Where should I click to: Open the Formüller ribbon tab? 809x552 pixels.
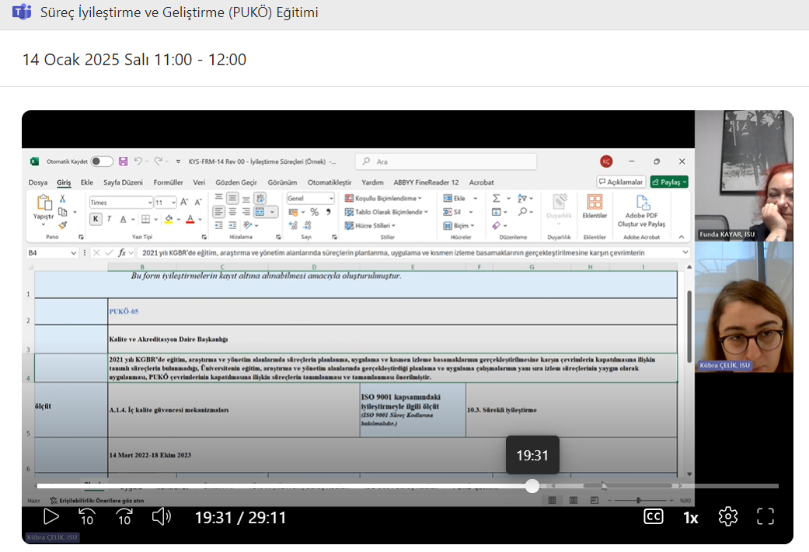[168, 182]
